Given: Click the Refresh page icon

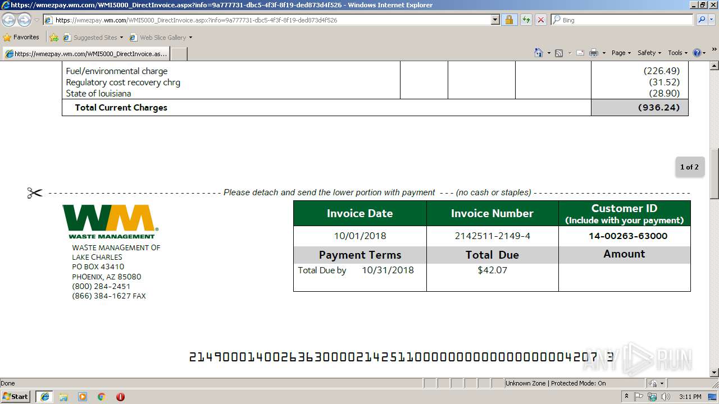Looking at the screenshot, I should (526, 20).
